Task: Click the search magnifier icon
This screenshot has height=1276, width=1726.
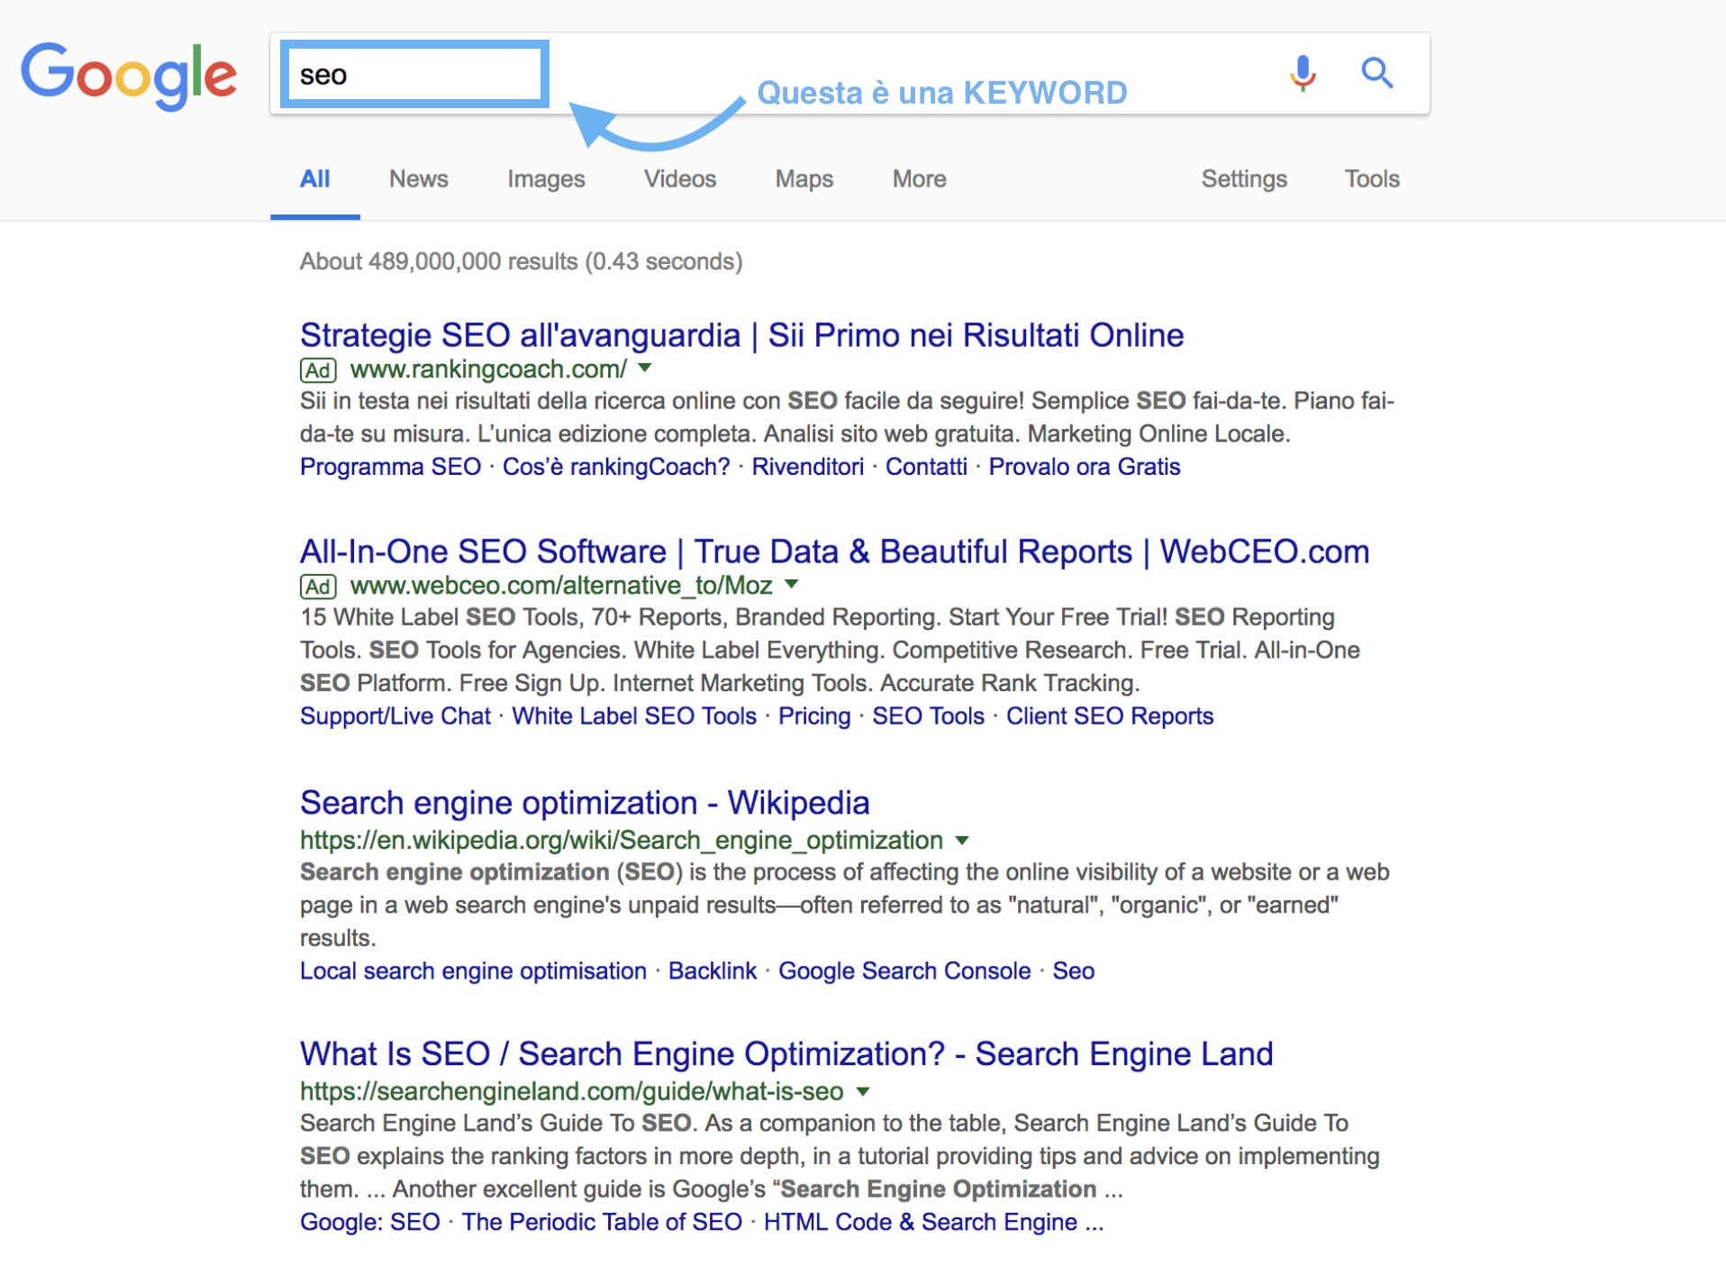Action: pos(1377,74)
